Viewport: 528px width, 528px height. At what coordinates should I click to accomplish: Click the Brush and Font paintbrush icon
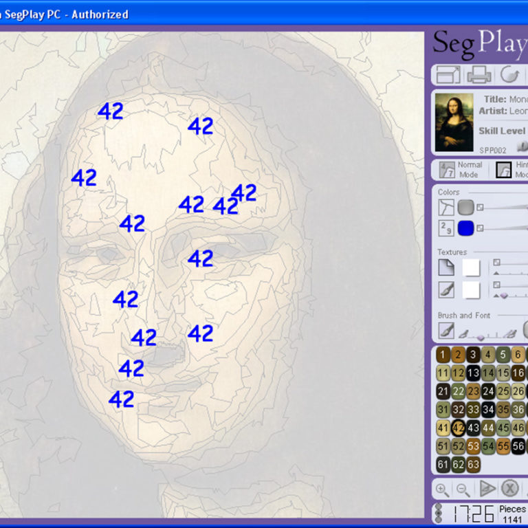tap(446, 330)
